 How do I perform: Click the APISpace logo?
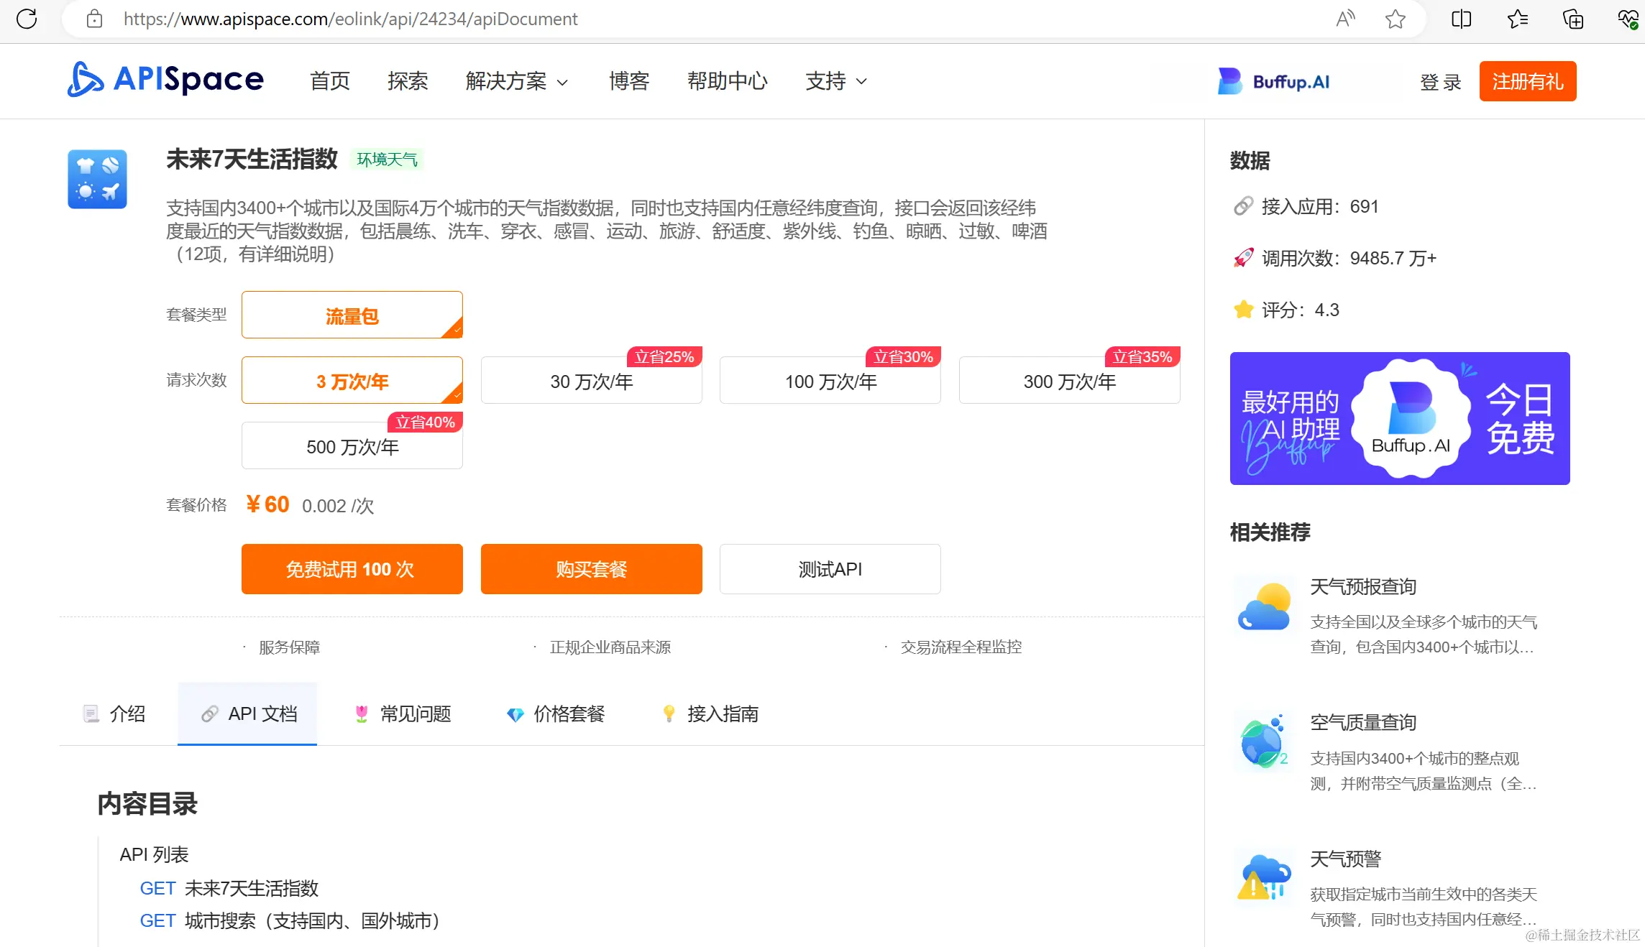(x=165, y=79)
